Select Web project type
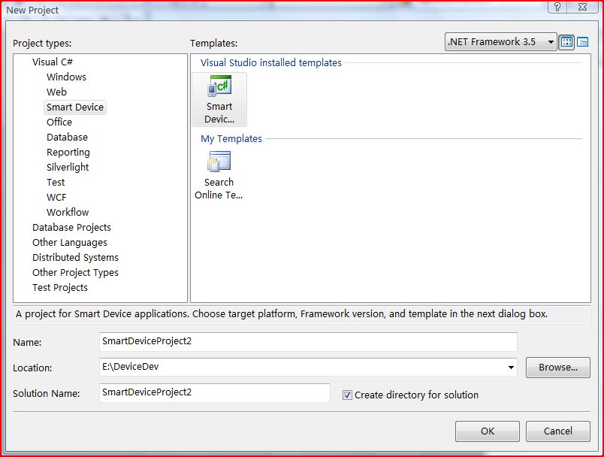The height and width of the screenshot is (457, 604). [x=56, y=92]
